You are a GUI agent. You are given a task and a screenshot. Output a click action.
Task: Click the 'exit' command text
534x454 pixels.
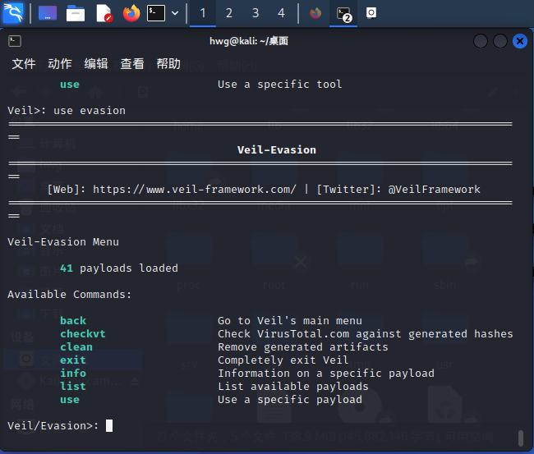click(x=73, y=360)
